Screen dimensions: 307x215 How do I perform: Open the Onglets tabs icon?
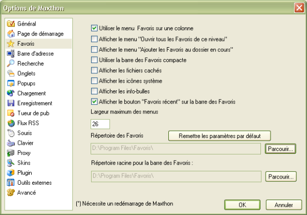click(x=11, y=73)
